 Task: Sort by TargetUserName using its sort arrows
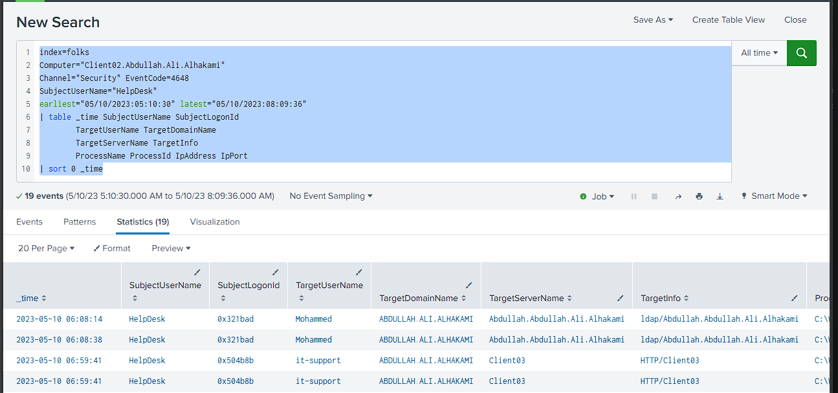coord(302,298)
